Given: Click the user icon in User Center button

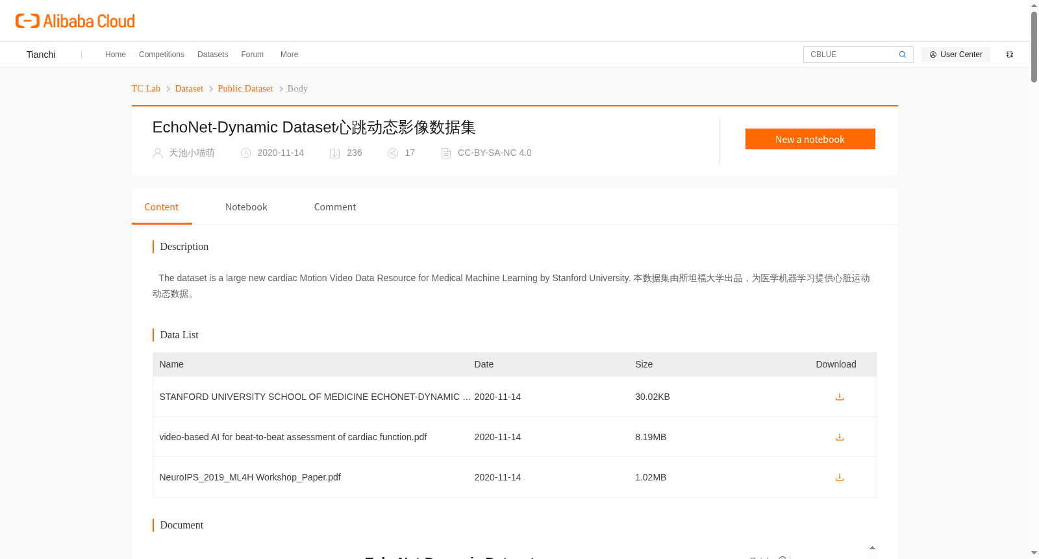Looking at the screenshot, I should click(933, 55).
